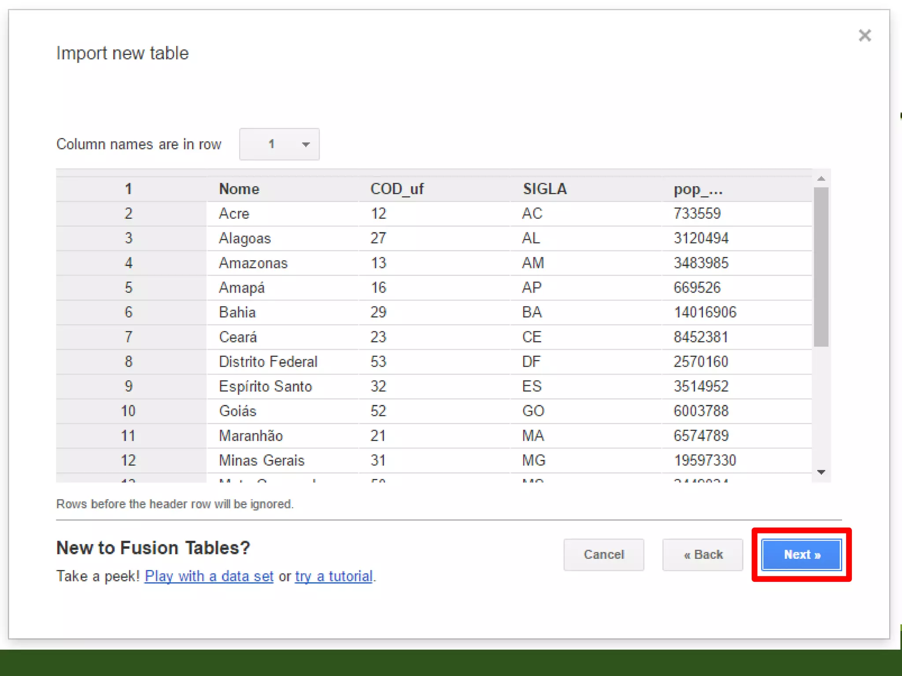This screenshot has height=676, width=902.
Task: Open the try a tutorial link
Action: [334, 576]
